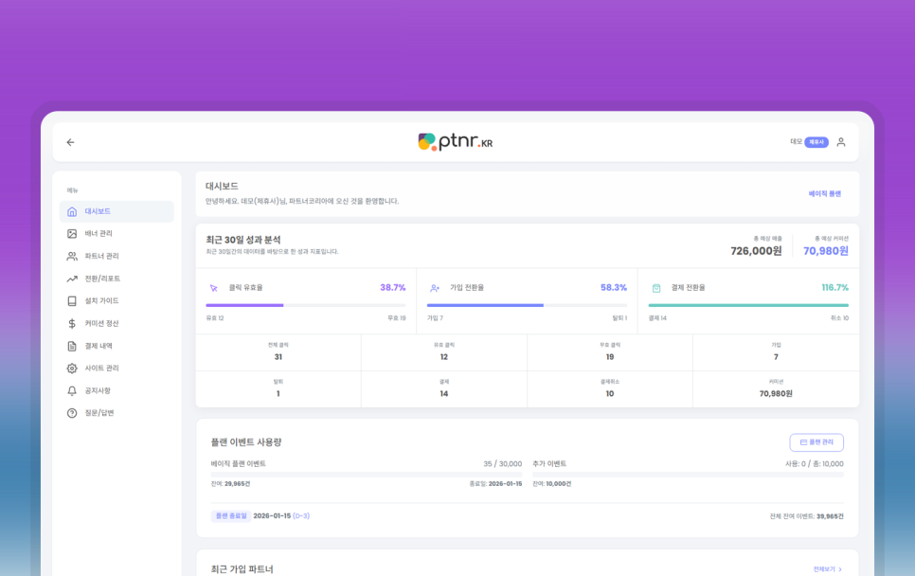The image size is (915, 576).
Task: Click the 플랜 종료일 badge
Action: coord(231,516)
